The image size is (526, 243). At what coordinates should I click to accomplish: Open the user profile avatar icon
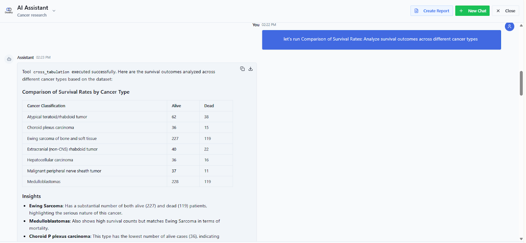[x=510, y=26]
